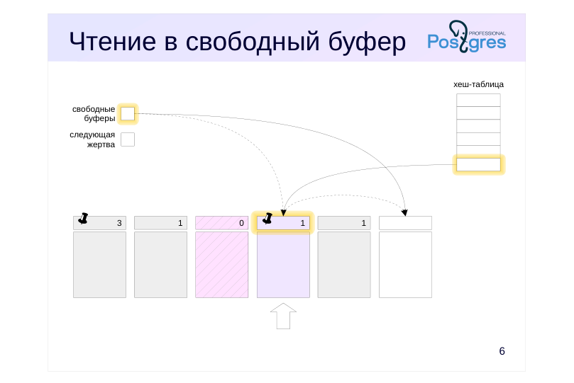This screenshot has height=383, width=574.
Task: Click the pushpin on the buffer with count 3
Action: click(x=84, y=218)
